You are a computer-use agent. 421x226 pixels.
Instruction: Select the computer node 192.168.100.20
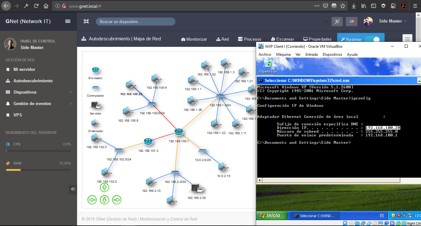pos(130,84)
